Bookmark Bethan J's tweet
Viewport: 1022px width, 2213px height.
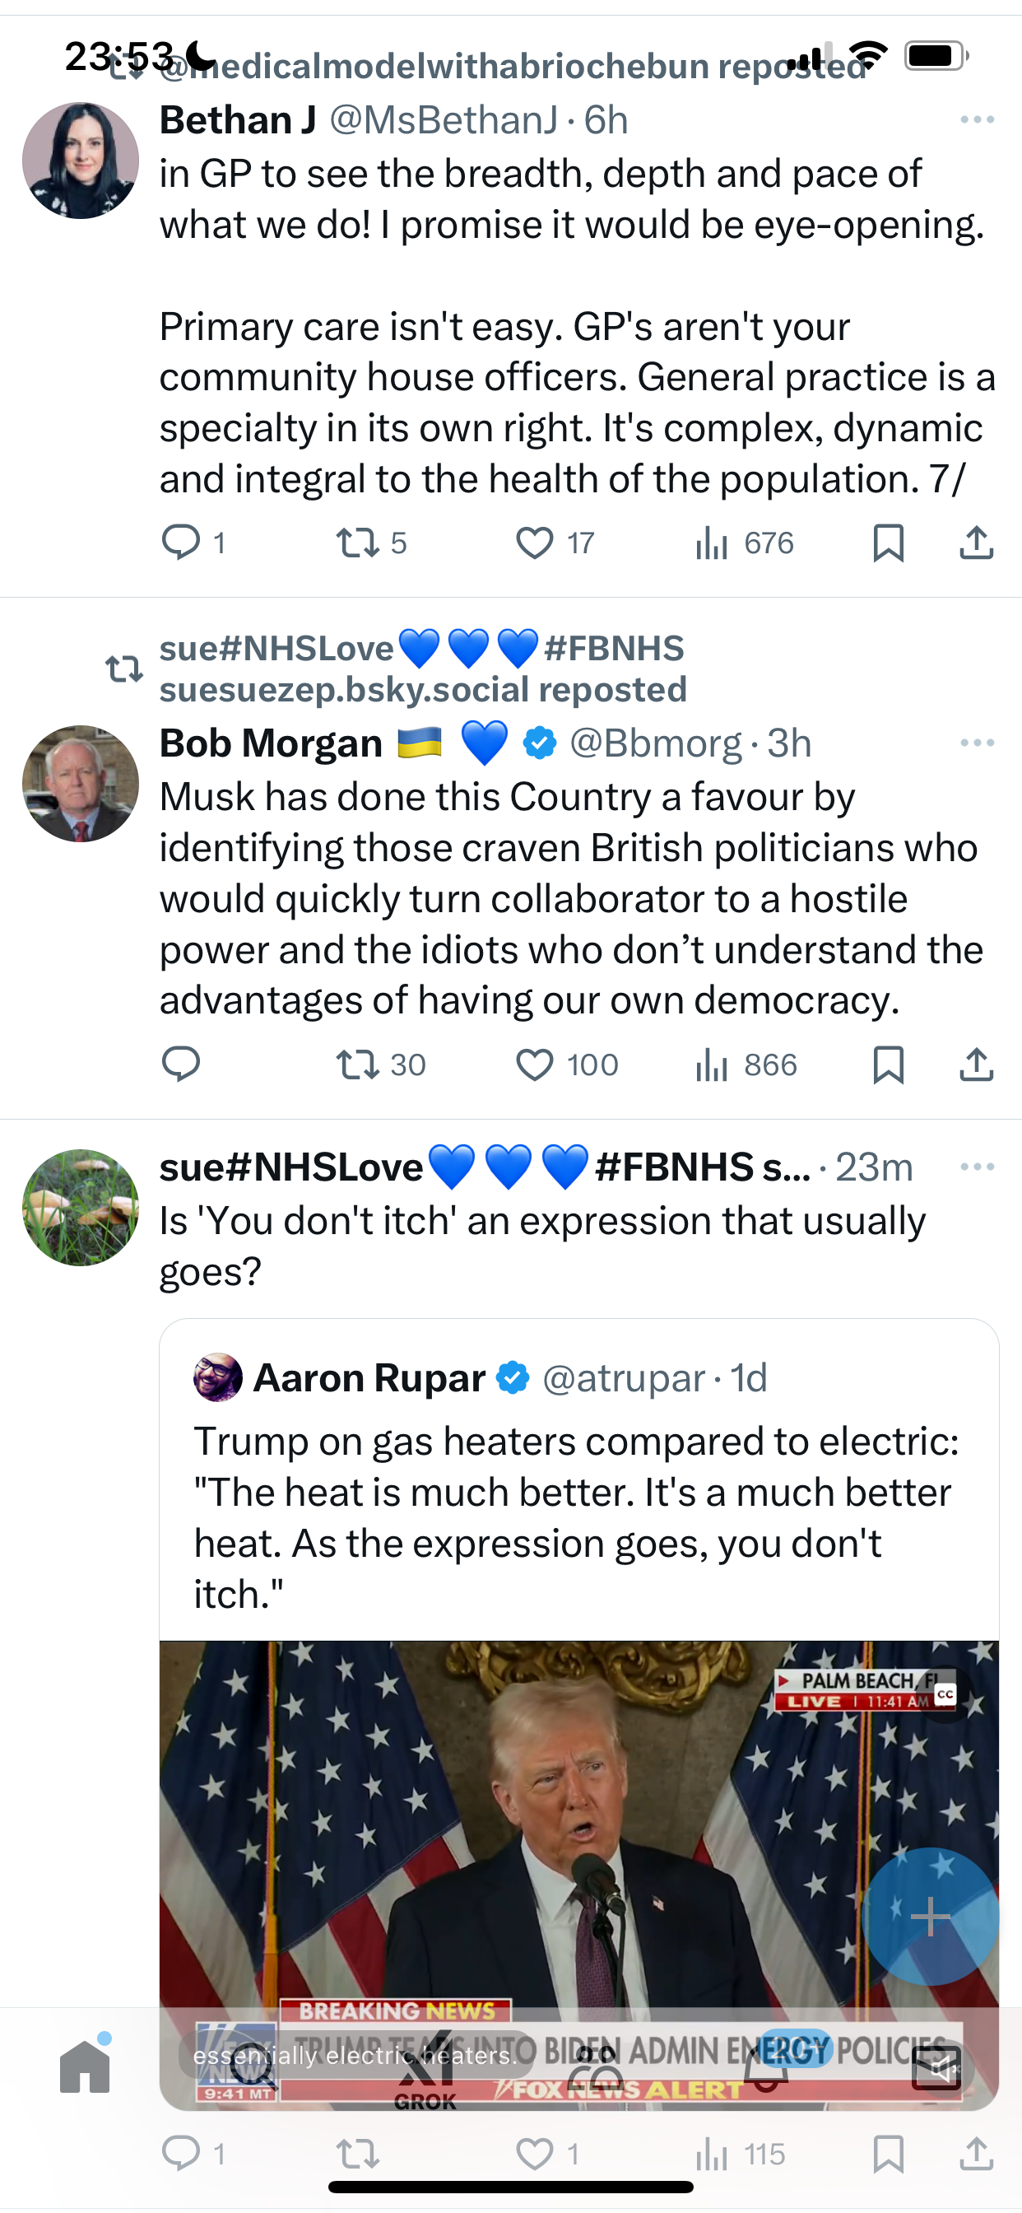coord(888,543)
